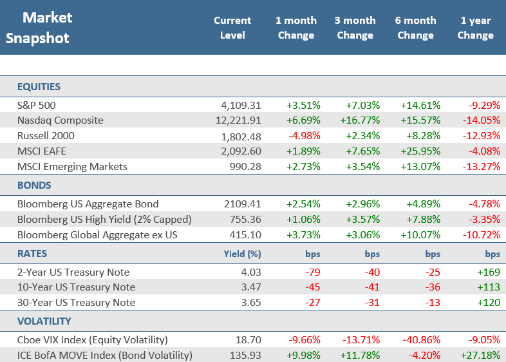The width and height of the screenshot is (506, 362).
Task: Click the Aggregate Bond level 2109.41
Action: (x=242, y=204)
